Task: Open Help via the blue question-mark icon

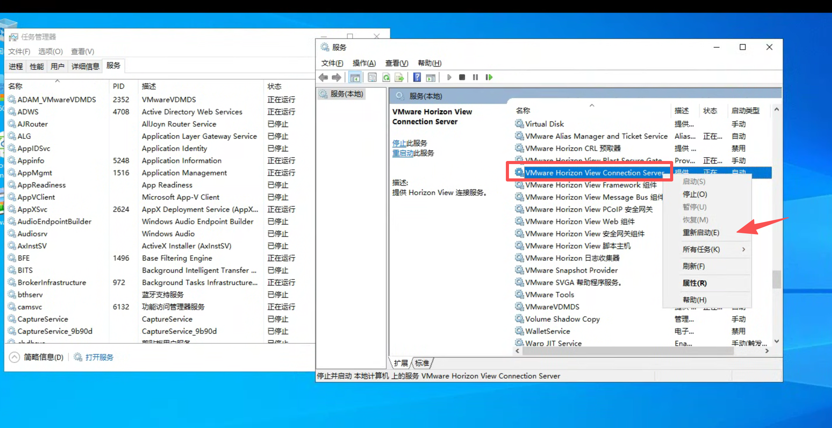Action: (417, 77)
